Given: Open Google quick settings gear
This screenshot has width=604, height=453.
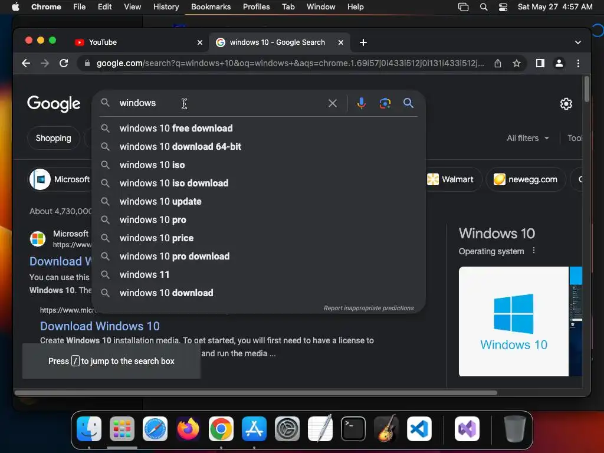Looking at the screenshot, I should click(x=566, y=104).
